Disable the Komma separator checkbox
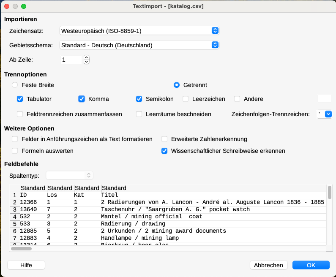 click(x=82, y=99)
